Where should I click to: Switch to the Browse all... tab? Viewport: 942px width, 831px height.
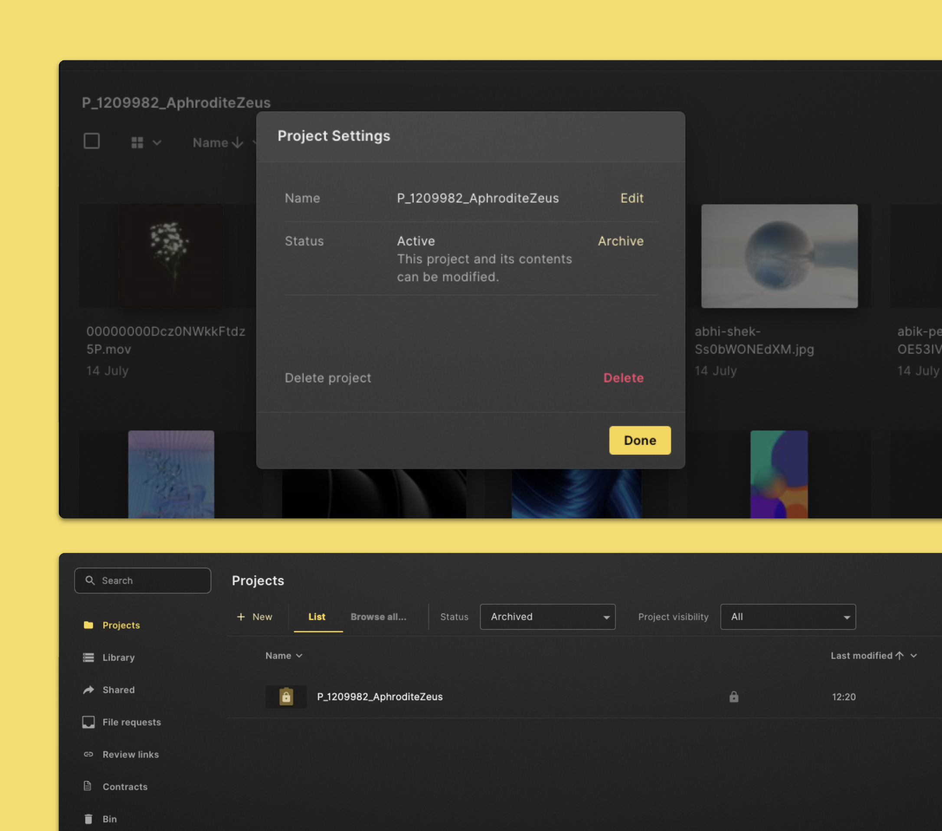[x=378, y=617]
